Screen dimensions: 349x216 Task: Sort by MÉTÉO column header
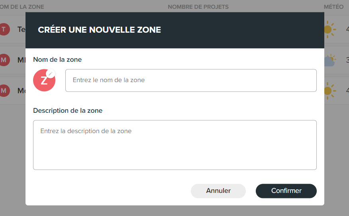pyautogui.click(x=333, y=7)
